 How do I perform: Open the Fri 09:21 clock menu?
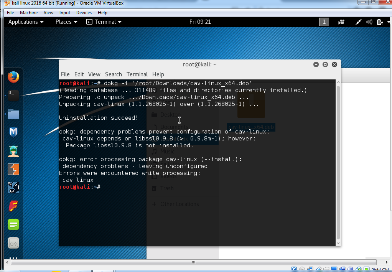click(200, 22)
